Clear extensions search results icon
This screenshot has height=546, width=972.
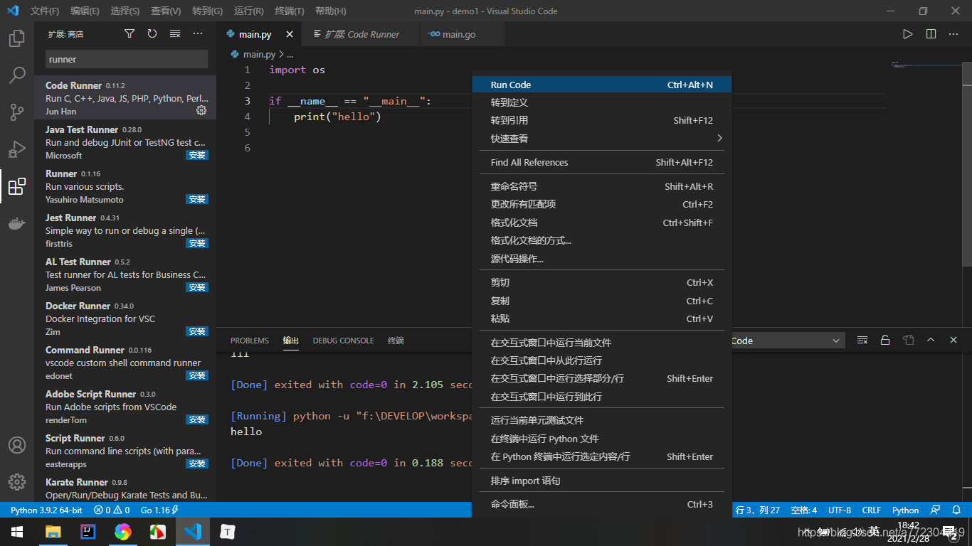175,33
